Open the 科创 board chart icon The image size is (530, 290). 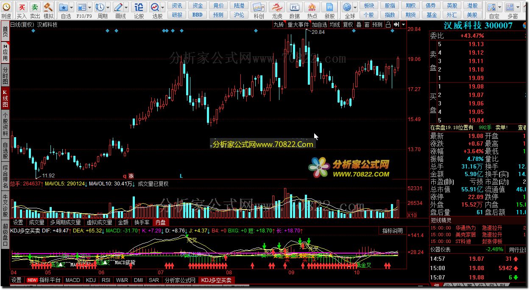259,7
